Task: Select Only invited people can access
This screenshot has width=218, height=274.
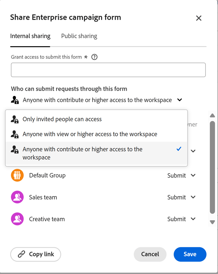Action: (97, 119)
